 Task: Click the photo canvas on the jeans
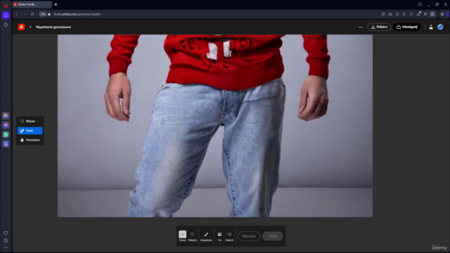point(215,126)
